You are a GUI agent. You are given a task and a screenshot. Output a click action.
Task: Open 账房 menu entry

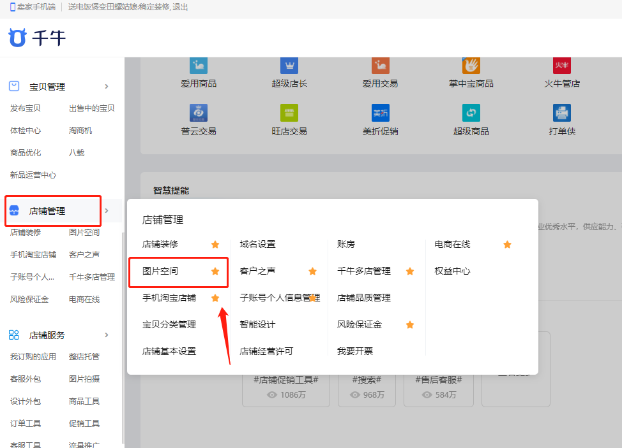[346, 244]
